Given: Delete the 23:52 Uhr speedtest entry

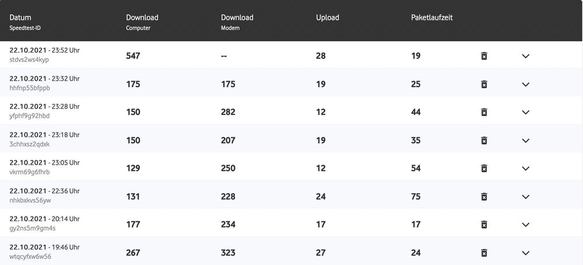Looking at the screenshot, I should click(484, 56).
